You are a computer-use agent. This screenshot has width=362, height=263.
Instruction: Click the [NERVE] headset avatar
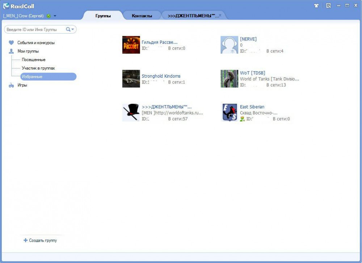(229, 45)
